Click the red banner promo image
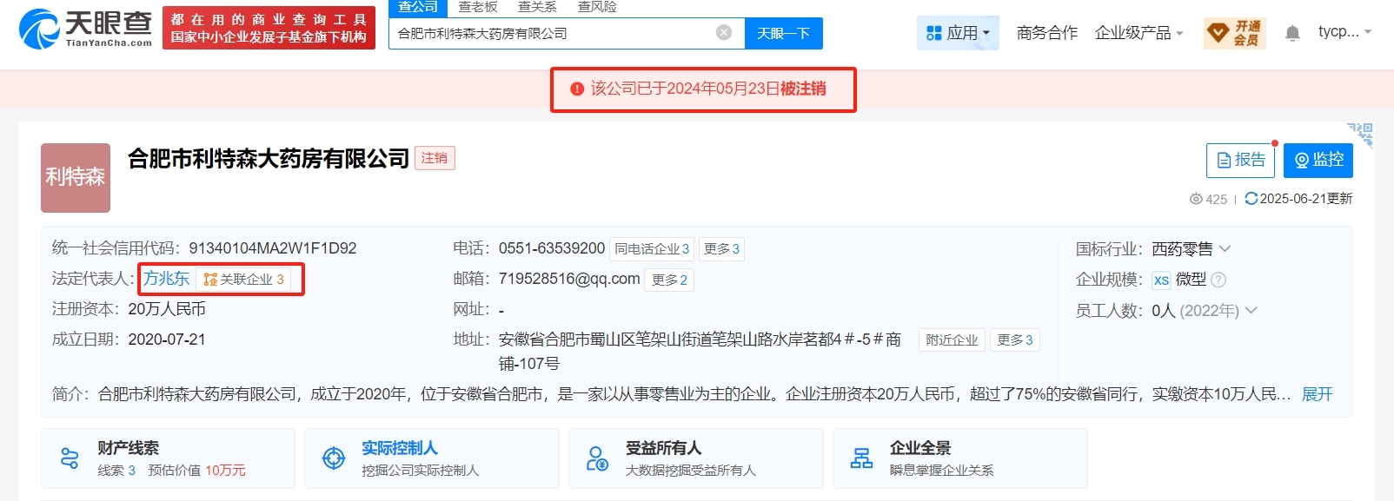The height and width of the screenshot is (501, 1394). point(269,28)
